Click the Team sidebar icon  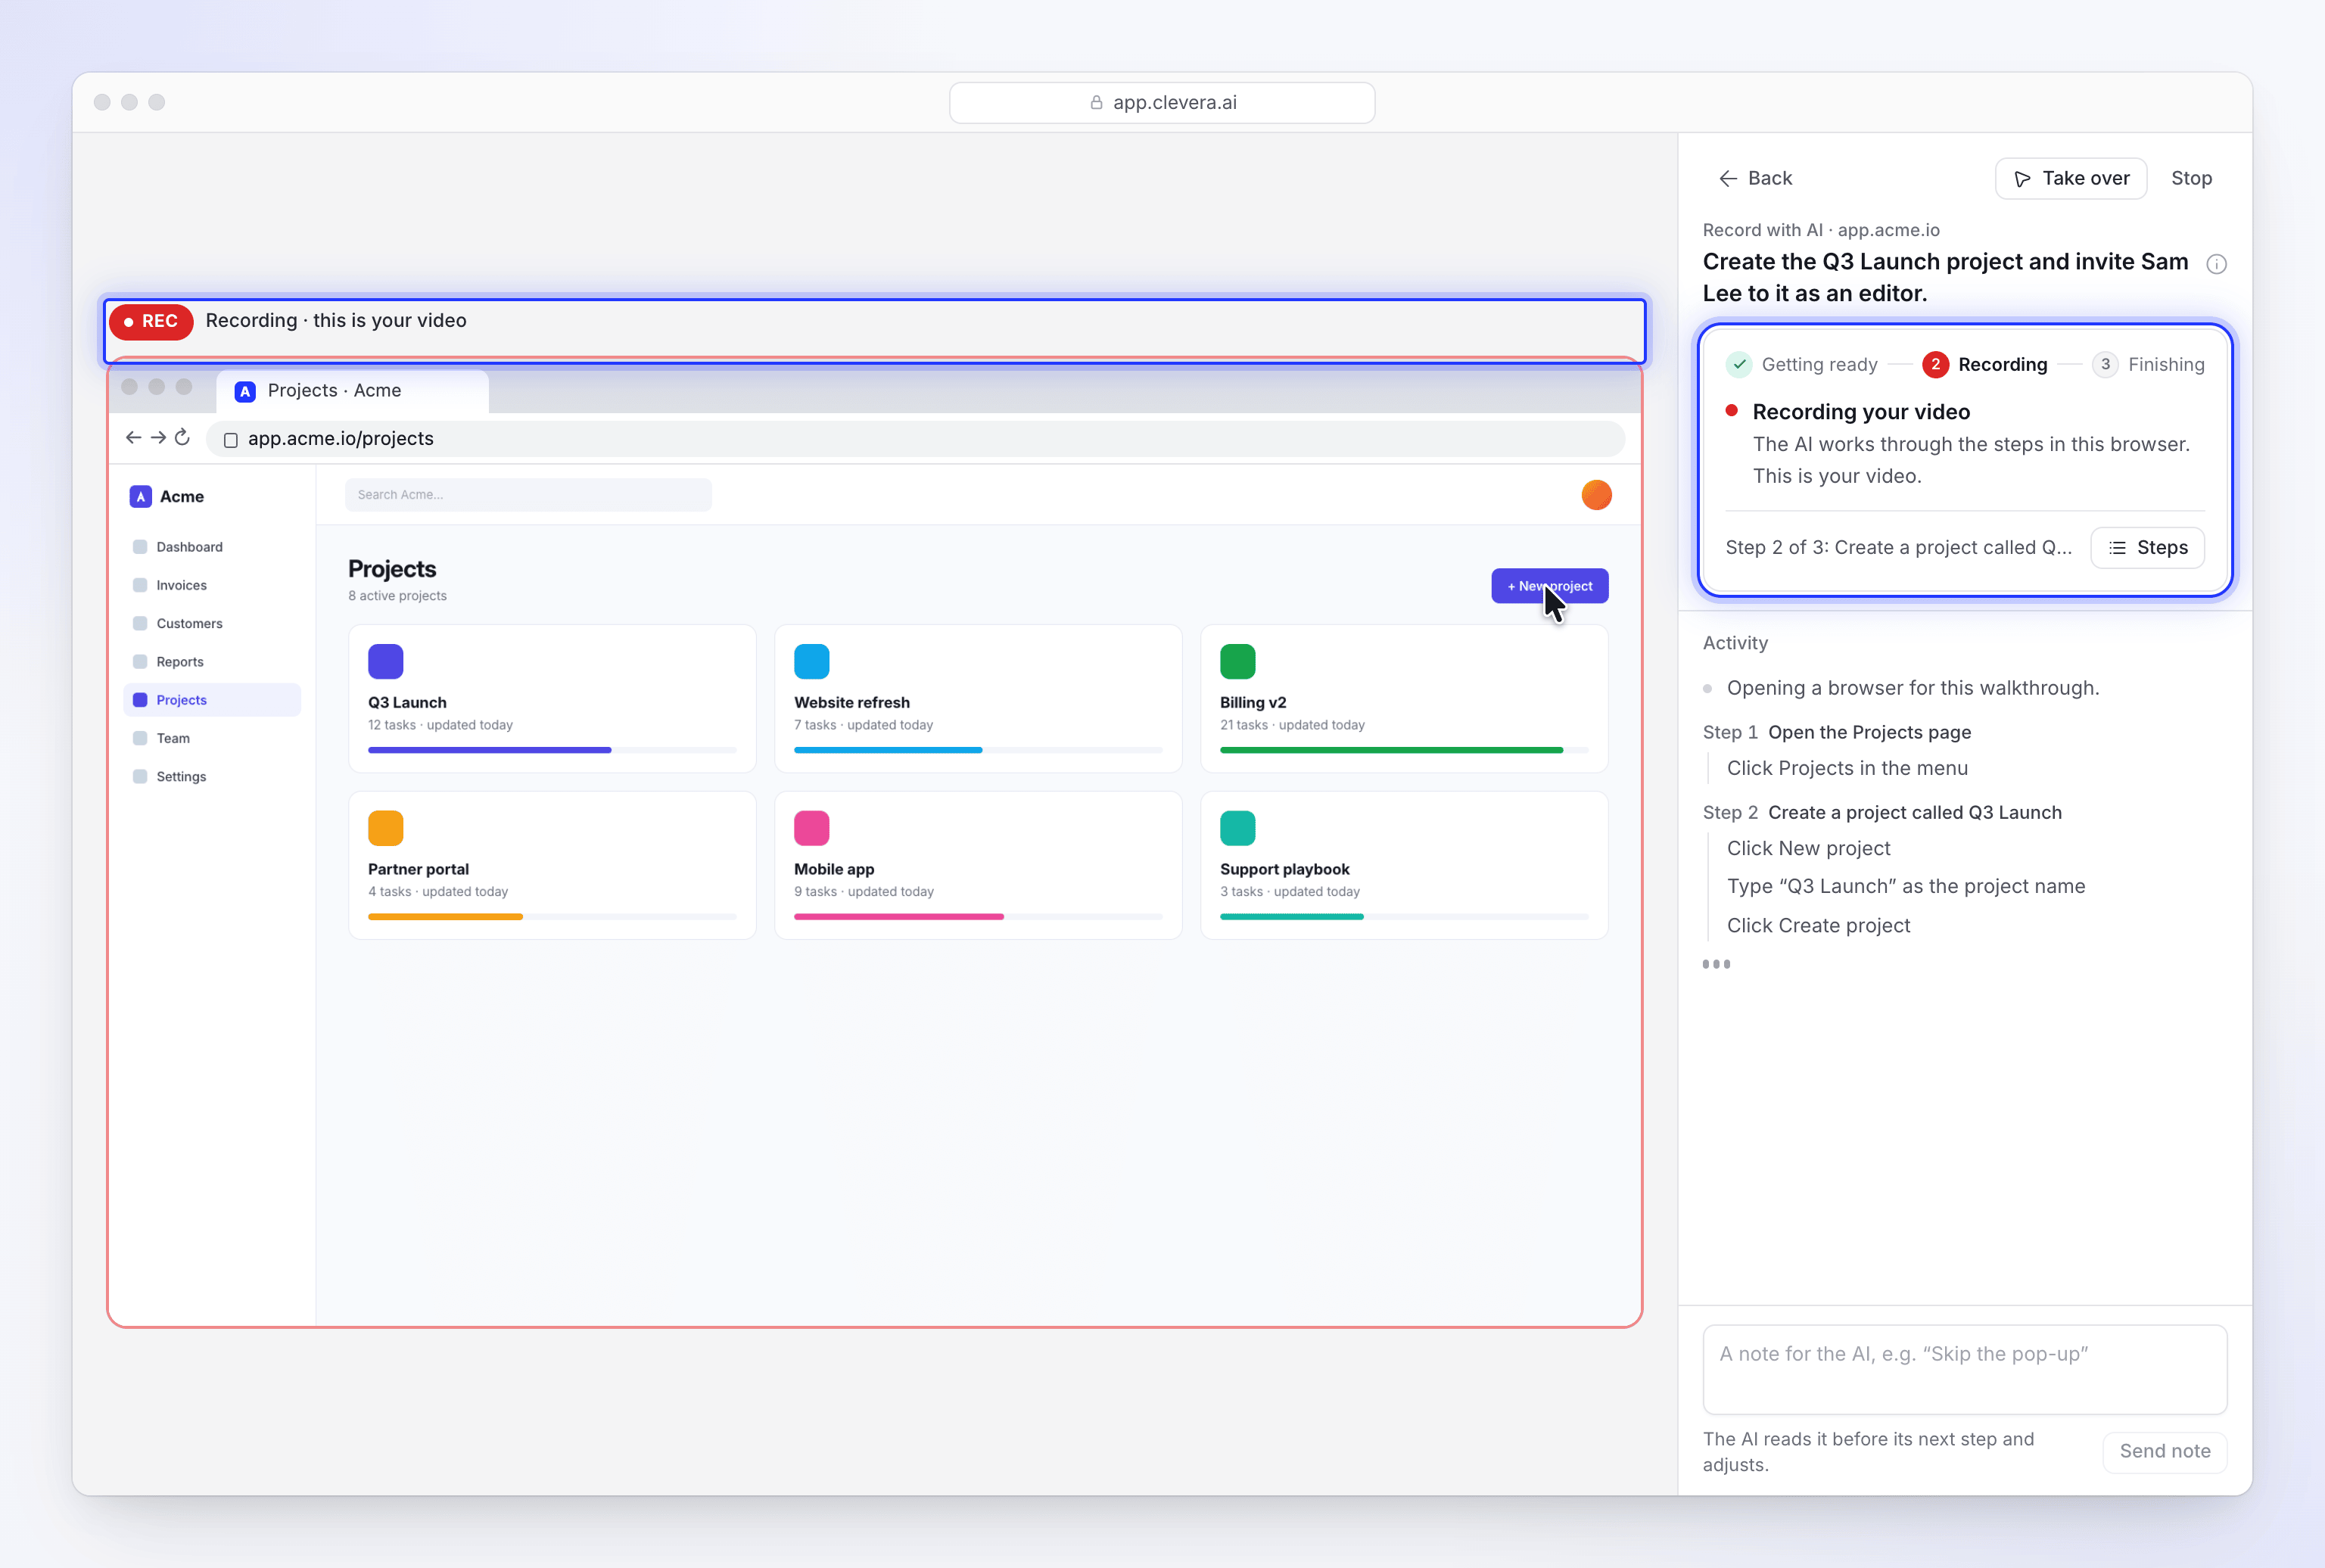[x=140, y=738]
